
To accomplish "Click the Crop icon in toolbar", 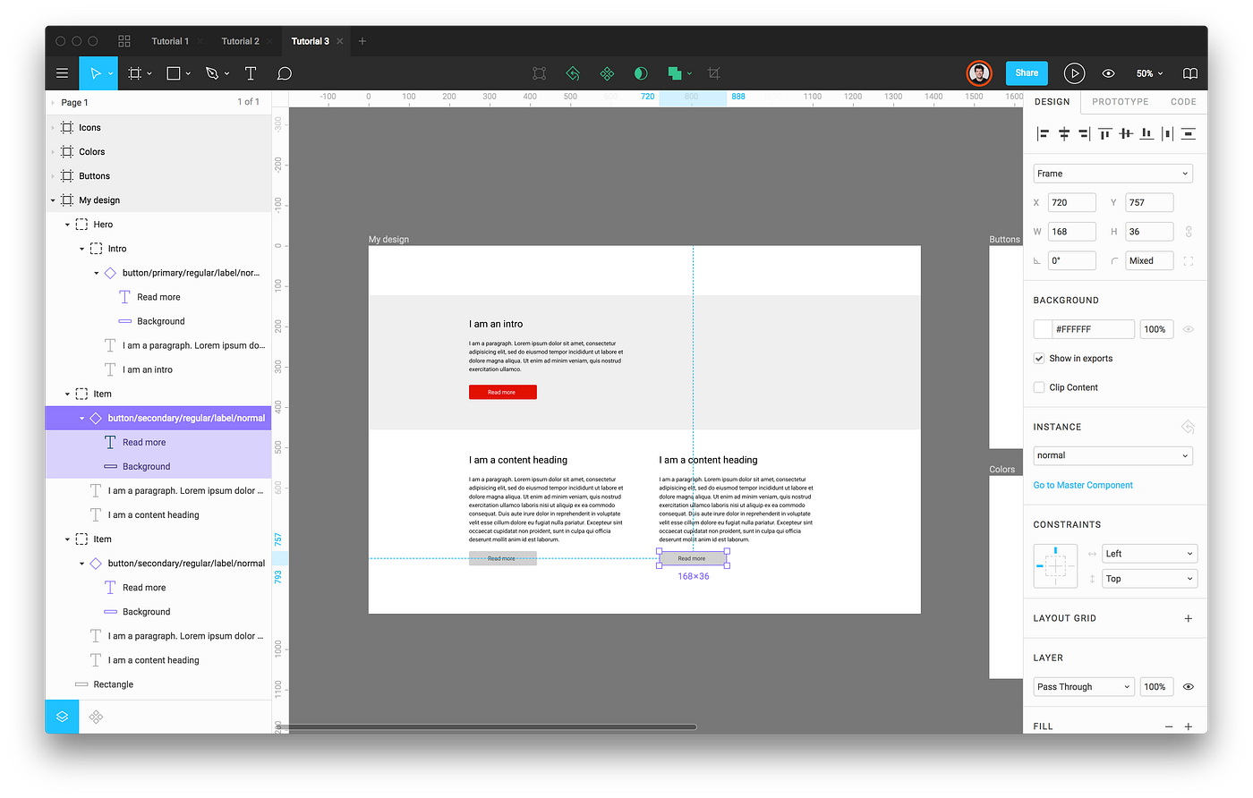I will tap(713, 73).
